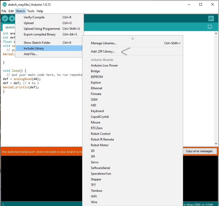Minimize the Arduino window

[x=189, y=4]
